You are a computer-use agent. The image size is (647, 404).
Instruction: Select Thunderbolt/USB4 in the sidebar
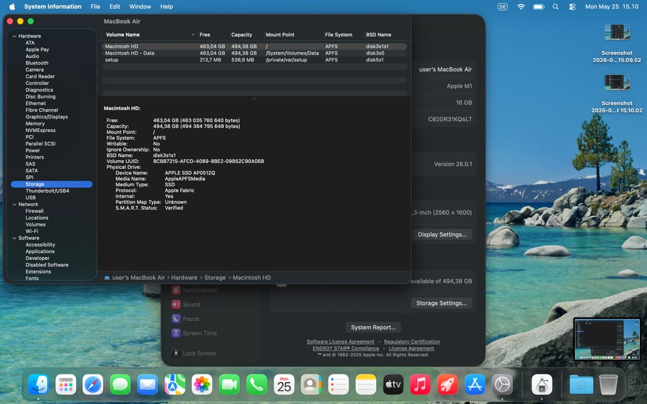47,191
